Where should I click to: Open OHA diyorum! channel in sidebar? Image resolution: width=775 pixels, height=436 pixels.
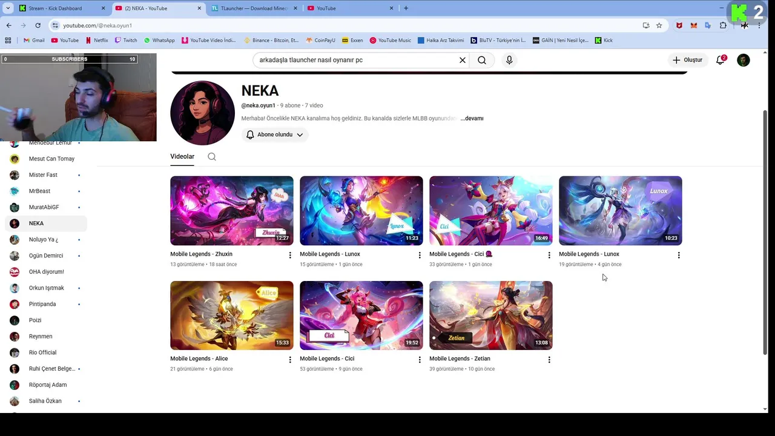[x=45, y=272]
